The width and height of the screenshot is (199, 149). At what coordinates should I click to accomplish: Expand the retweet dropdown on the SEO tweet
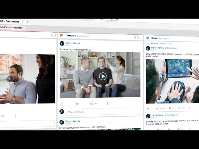pyautogui.click(x=161, y=108)
